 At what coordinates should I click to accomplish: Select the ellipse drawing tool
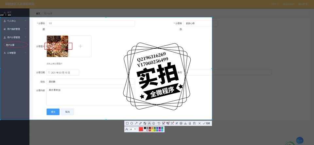point(131,123)
